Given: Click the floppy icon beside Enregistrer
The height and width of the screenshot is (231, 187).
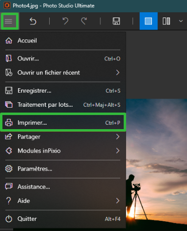Looking at the screenshot, I should click(9, 91).
